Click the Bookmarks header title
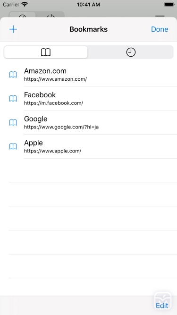Image resolution: width=177 pixels, height=315 pixels. (x=89, y=29)
